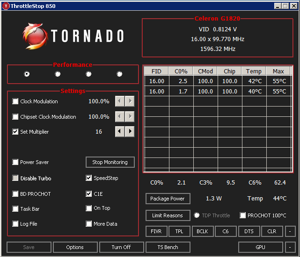The height and width of the screenshot is (257, 300).
Task: Click the Temp column header
Action: (x=254, y=71)
